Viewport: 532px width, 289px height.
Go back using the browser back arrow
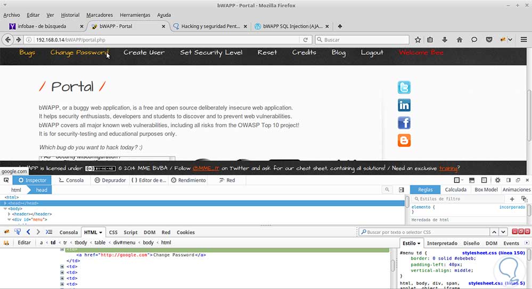point(7,40)
